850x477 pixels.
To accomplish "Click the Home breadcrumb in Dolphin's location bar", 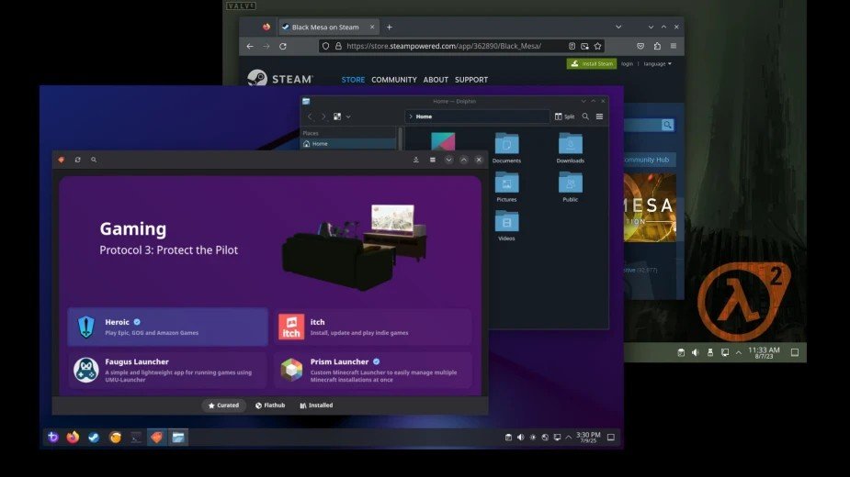I will tap(424, 116).
